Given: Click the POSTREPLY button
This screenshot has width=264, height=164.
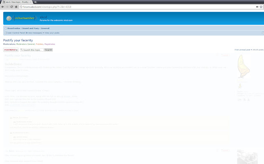Looking at the screenshot, I should [11, 50].
